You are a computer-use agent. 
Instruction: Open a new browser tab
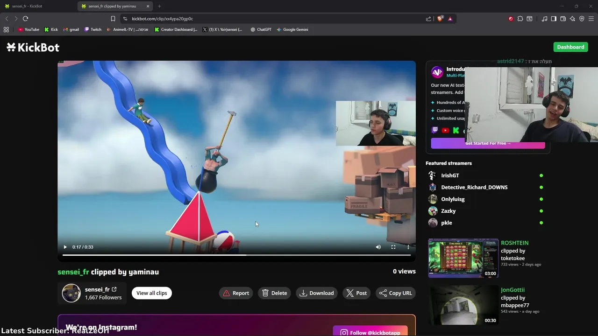click(159, 6)
